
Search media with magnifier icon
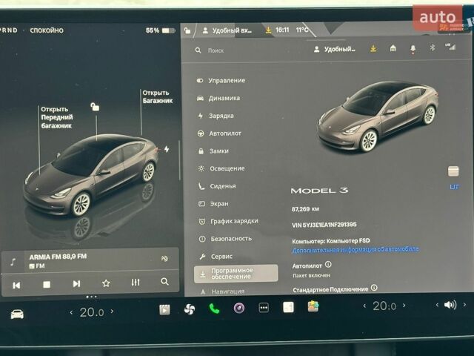[x=164, y=282]
